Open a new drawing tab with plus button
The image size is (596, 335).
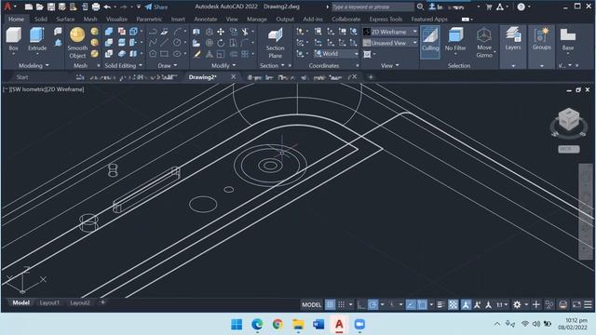[x=371, y=77]
